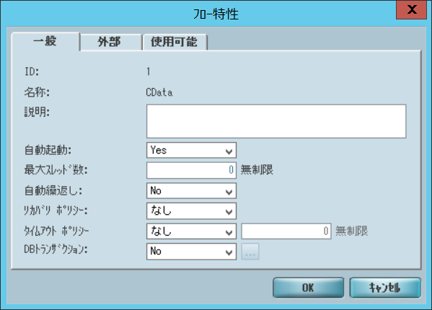Click into the 説明 text area
Viewport: 432px width, 310px height.
click(x=276, y=121)
